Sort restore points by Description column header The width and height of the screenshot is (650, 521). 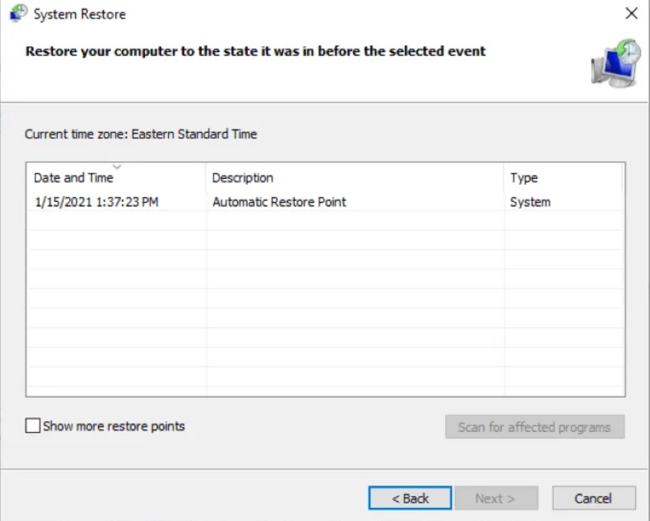243,178
